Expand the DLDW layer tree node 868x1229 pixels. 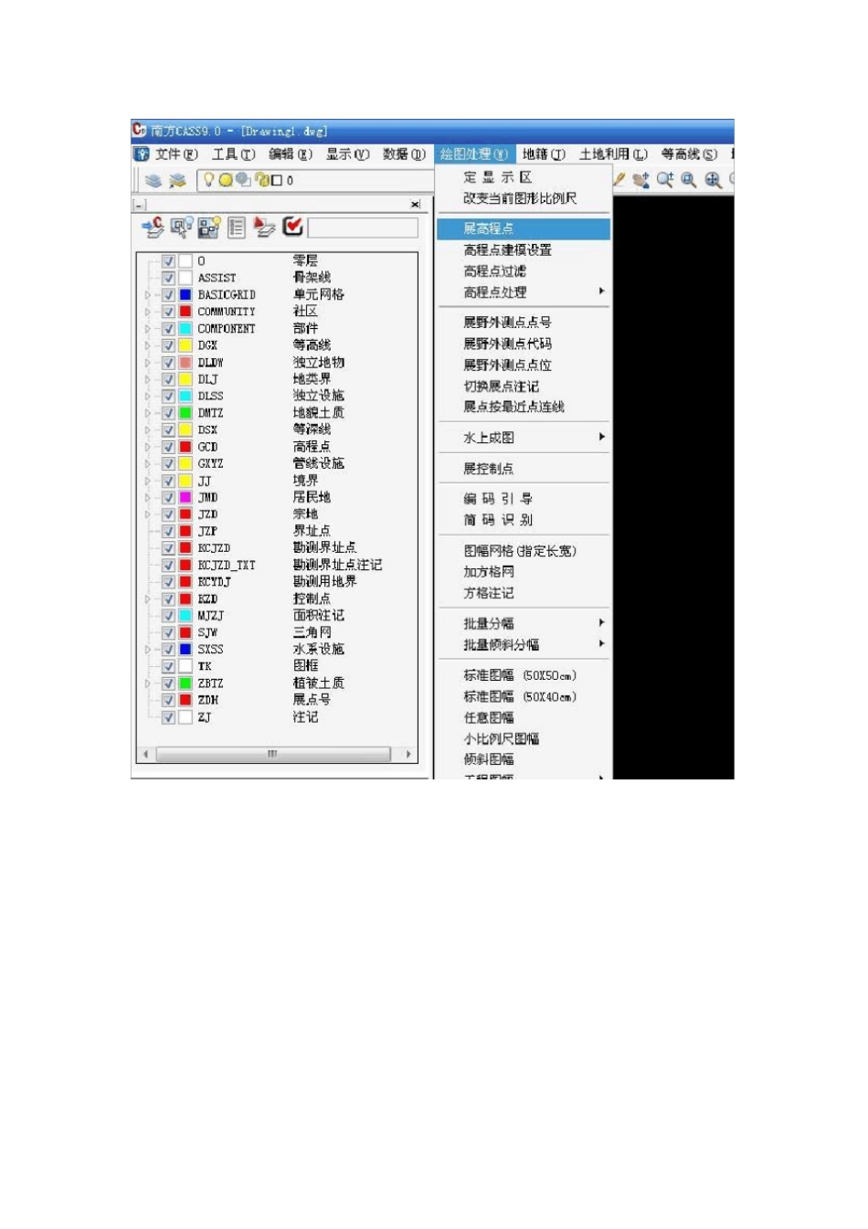coord(148,363)
